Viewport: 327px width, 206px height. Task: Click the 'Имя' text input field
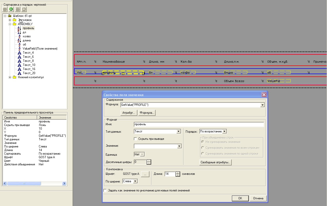(199, 124)
